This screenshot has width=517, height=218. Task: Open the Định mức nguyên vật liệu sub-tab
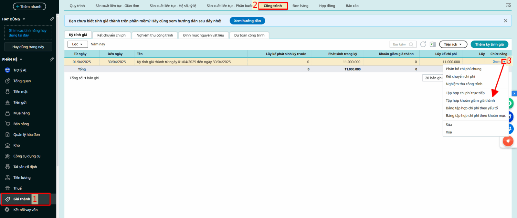(204, 35)
